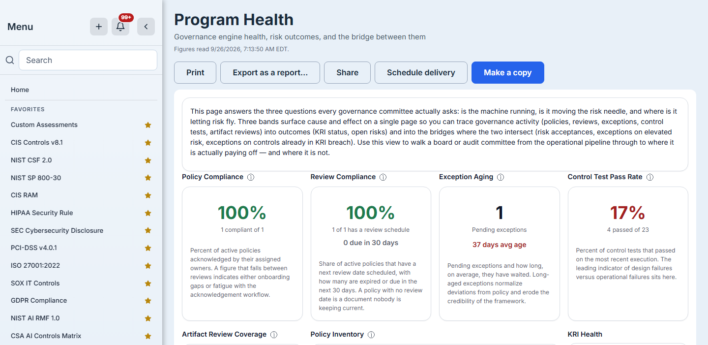Image resolution: width=708 pixels, height=345 pixels.
Task: Click star icon for CSA AI Controls Matrix
Action: (148, 336)
